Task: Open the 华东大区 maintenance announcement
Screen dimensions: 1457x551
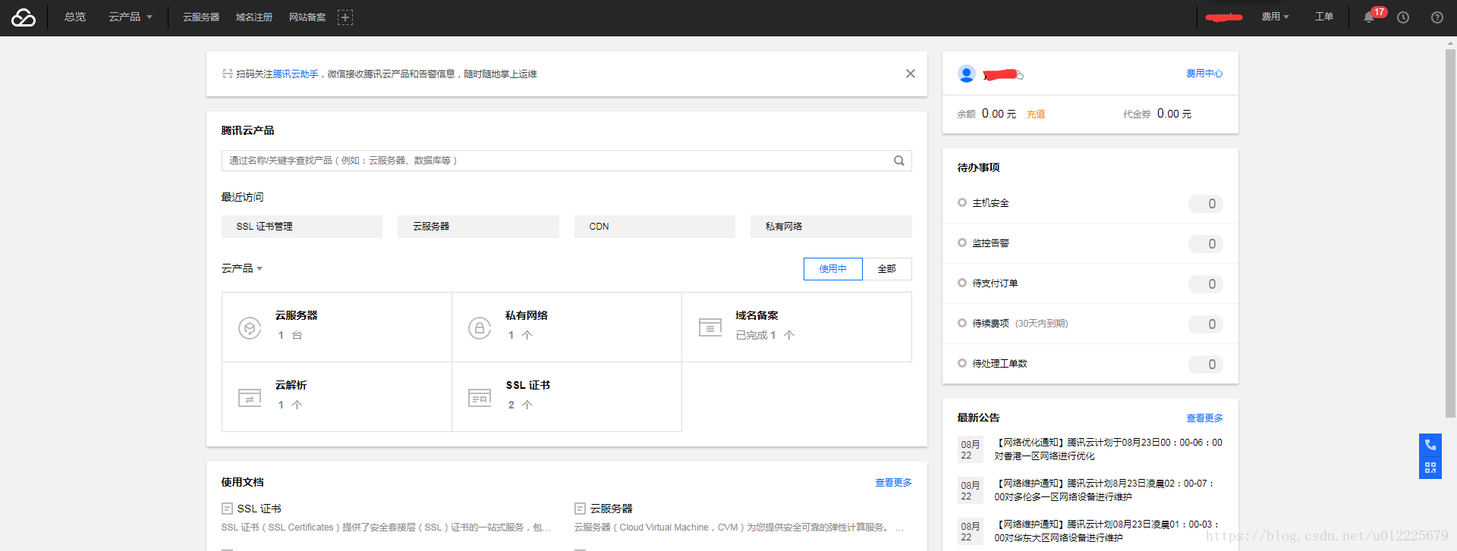Action: (x=1109, y=531)
